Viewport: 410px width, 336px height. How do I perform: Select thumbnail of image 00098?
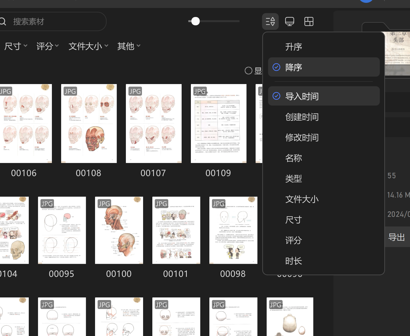coord(233,230)
